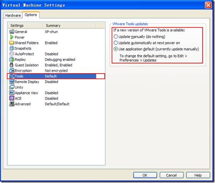Click the General settings icon
The image size is (215, 183).
tap(12, 32)
